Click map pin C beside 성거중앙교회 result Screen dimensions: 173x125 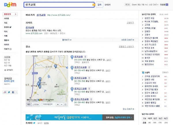72,78
